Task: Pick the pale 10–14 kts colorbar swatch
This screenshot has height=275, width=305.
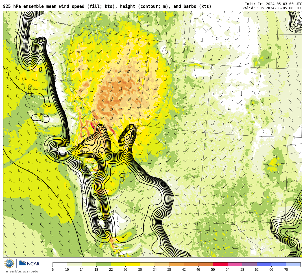Action: point(74,264)
